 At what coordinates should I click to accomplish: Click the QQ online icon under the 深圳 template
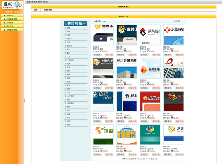pyautogui.click(x=174, y=151)
